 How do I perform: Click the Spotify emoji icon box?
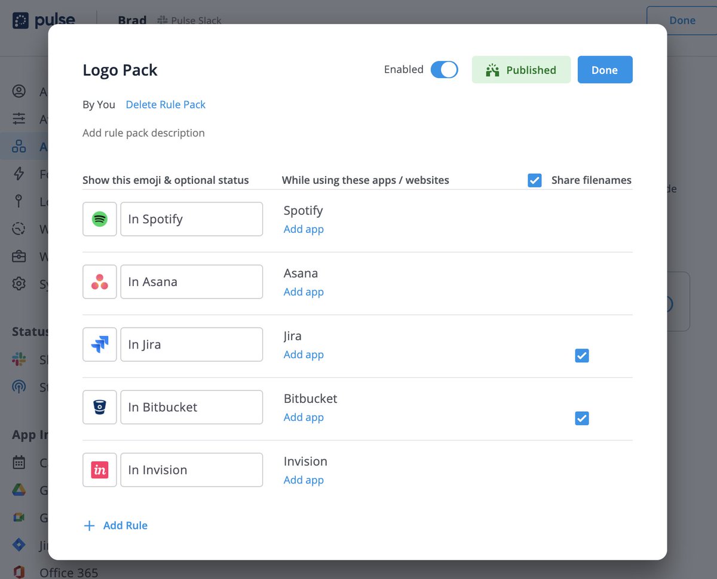coord(100,219)
